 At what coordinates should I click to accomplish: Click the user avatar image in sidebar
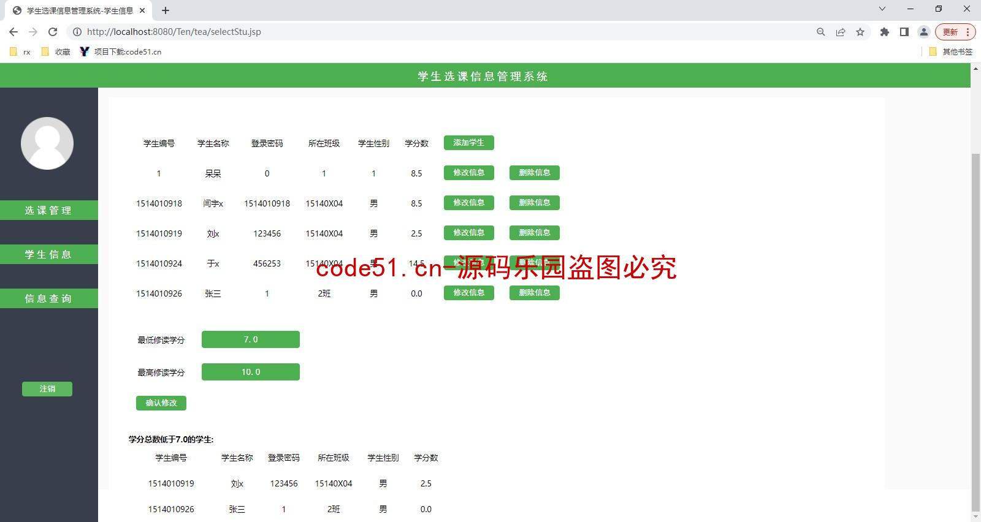(x=47, y=143)
